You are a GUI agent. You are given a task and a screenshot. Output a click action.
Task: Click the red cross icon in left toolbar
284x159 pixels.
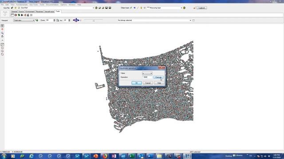click(2, 30)
